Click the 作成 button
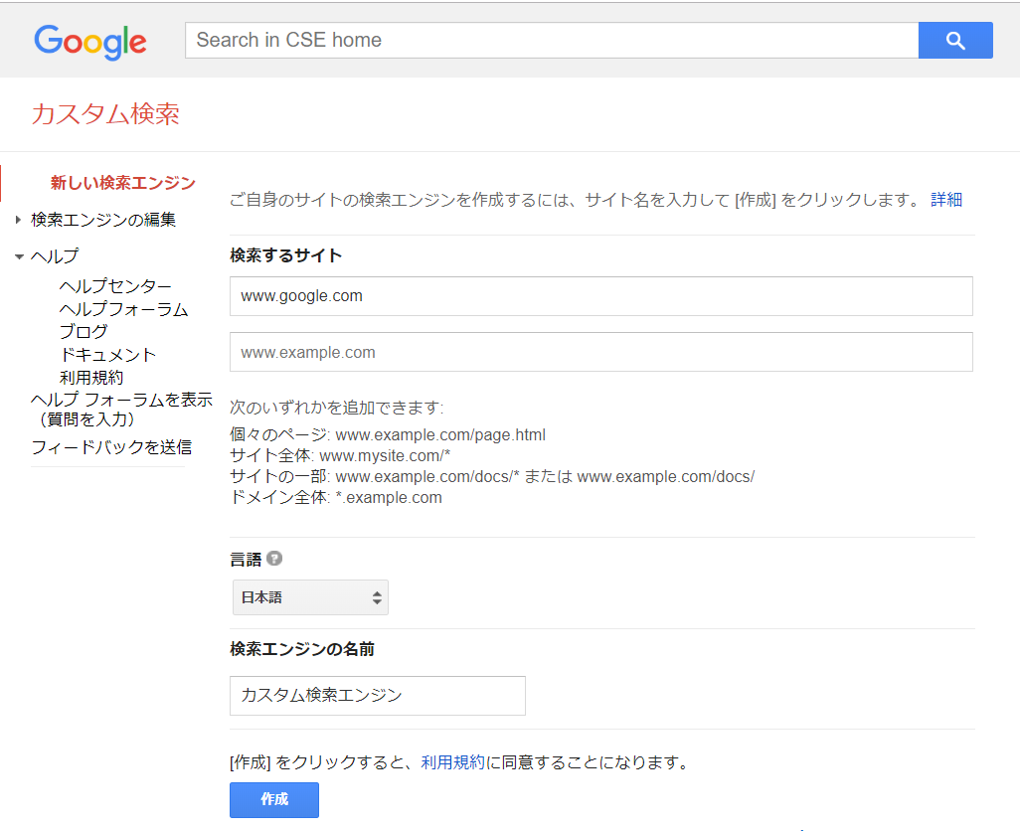 click(273, 800)
